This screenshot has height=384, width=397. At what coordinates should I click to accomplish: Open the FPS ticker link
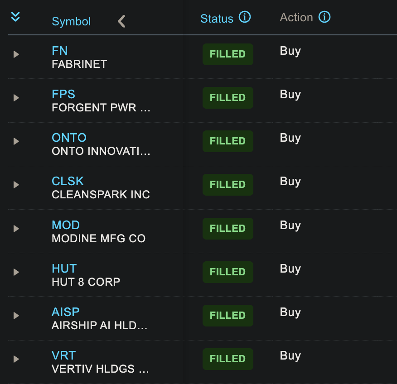[x=63, y=94]
